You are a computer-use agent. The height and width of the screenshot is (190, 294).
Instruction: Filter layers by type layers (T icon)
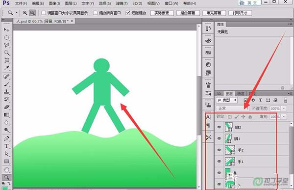coord(261,100)
